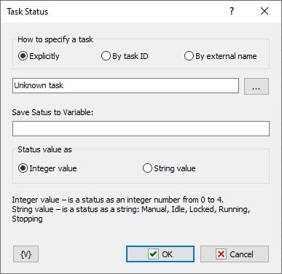Image resolution: width=282 pixels, height=274 pixels.
Task: Click the How to specify a task label
Action: [55, 39]
